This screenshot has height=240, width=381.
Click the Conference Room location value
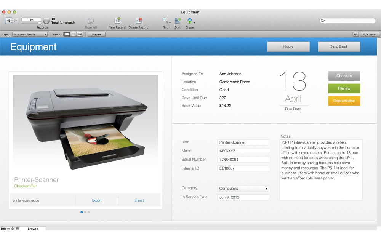pos(234,82)
